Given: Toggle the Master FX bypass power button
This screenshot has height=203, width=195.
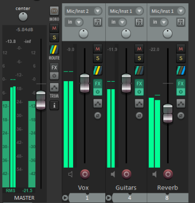Looking at the screenshot, I should coord(54,76).
